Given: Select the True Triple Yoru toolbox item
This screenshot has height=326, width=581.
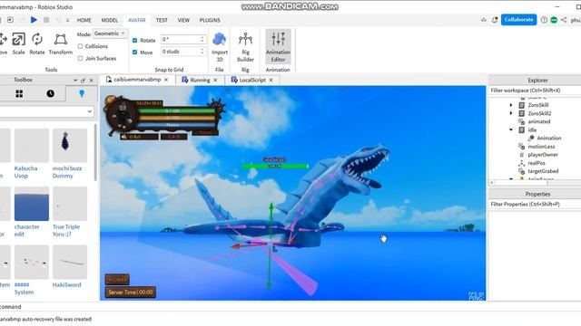Looking at the screenshot, I should 70,212.
